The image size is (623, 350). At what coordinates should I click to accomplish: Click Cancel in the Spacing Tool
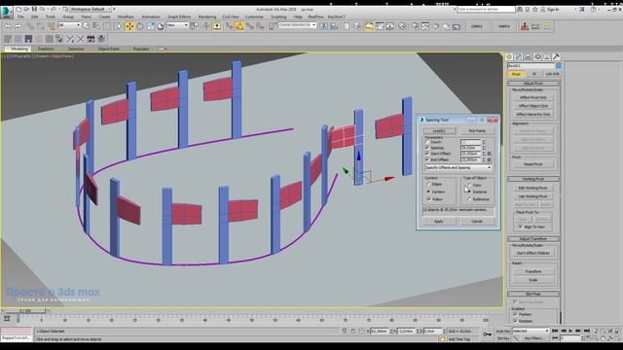click(477, 221)
